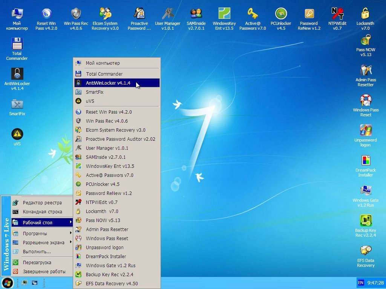Expand Программы submenu

click(x=42, y=233)
